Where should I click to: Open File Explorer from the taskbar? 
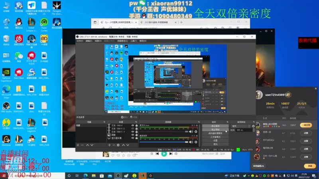click(x=94, y=176)
